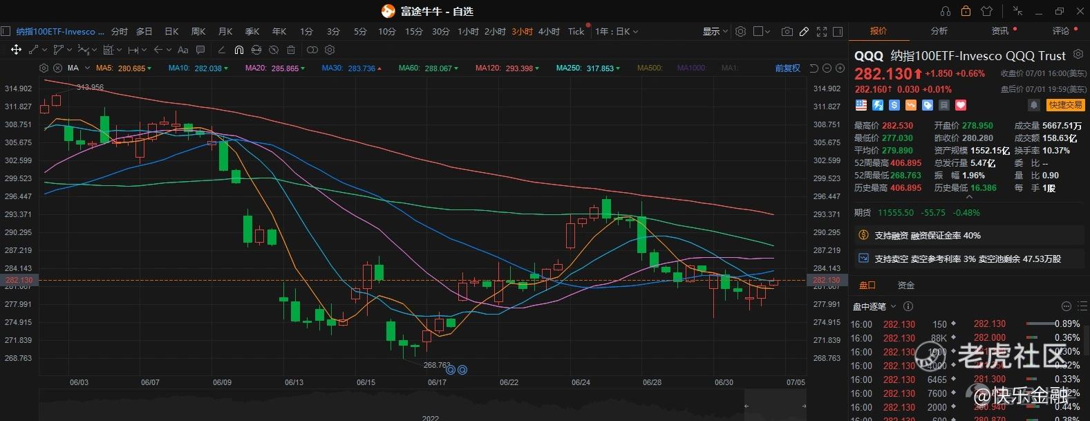The width and height of the screenshot is (1090, 421).
Task: Click the 快捷交易 quick trade button
Action: [x=1065, y=105]
